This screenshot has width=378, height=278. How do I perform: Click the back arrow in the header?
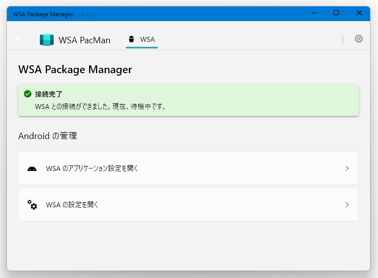click(19, 39)
